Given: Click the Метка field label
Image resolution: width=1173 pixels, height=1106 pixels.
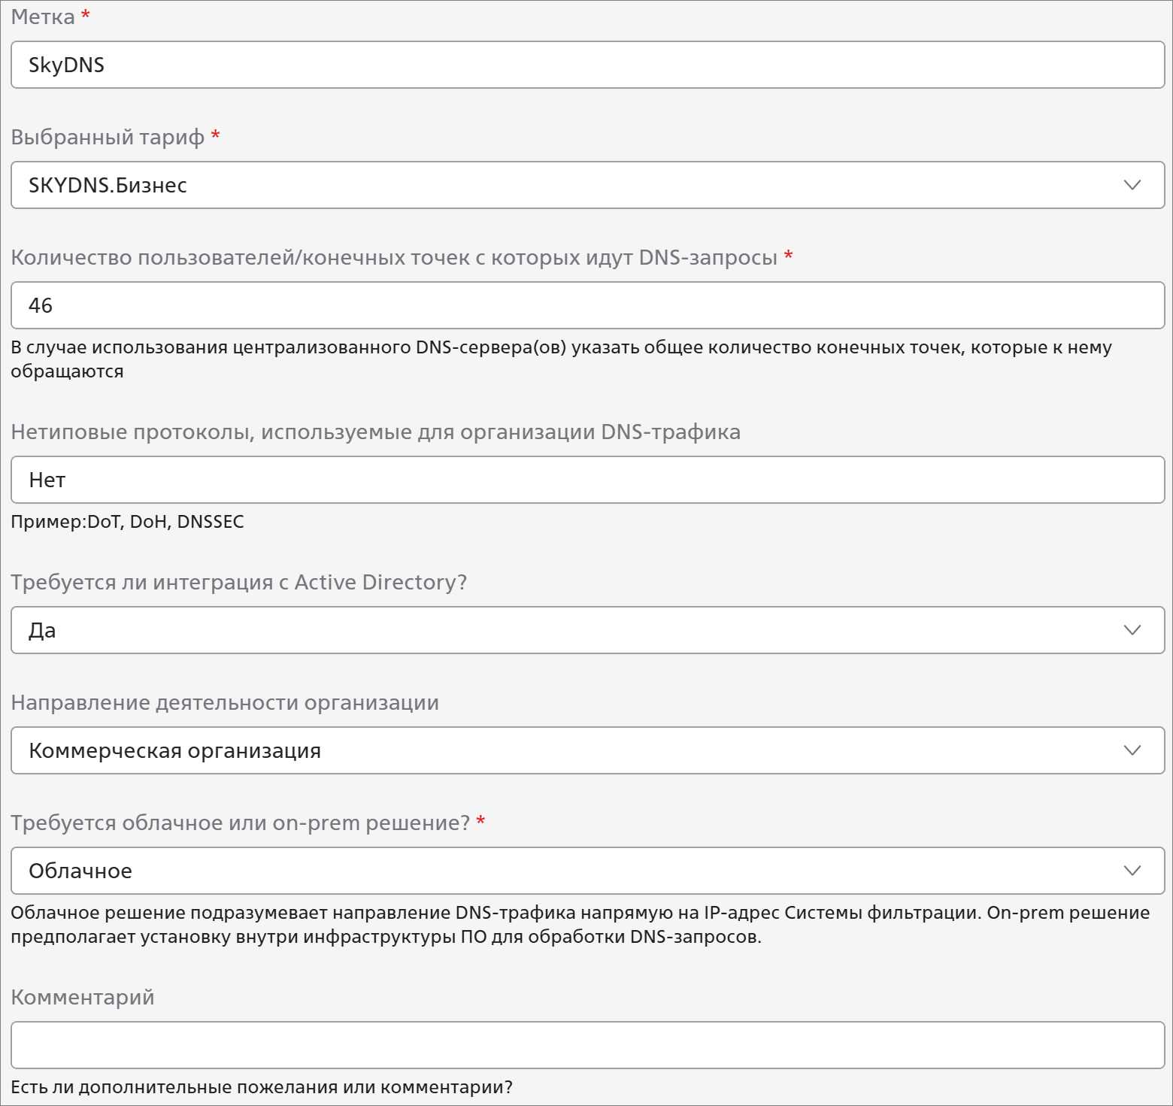Looking at the screenshot, I should 43,17.
